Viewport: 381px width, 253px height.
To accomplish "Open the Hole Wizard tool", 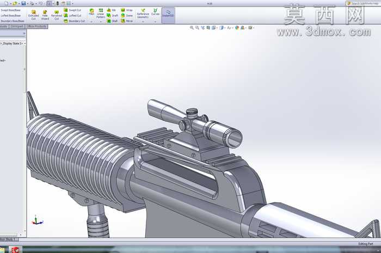I will point(45,15).
